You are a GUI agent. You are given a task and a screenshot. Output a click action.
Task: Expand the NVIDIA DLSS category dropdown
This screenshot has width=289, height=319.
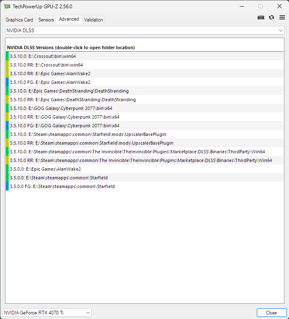[x=144, y=31]
